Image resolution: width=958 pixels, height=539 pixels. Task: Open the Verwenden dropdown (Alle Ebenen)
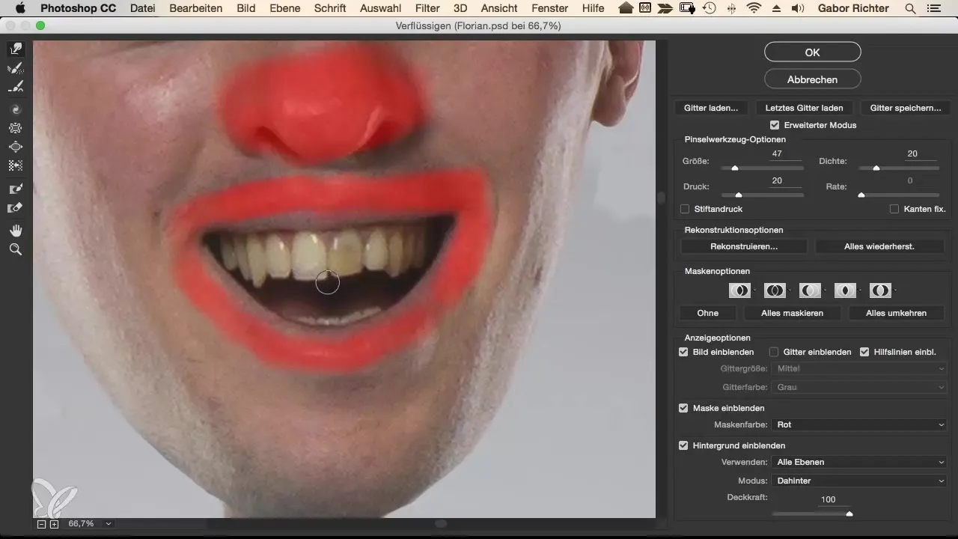click(x=861, y=462)
